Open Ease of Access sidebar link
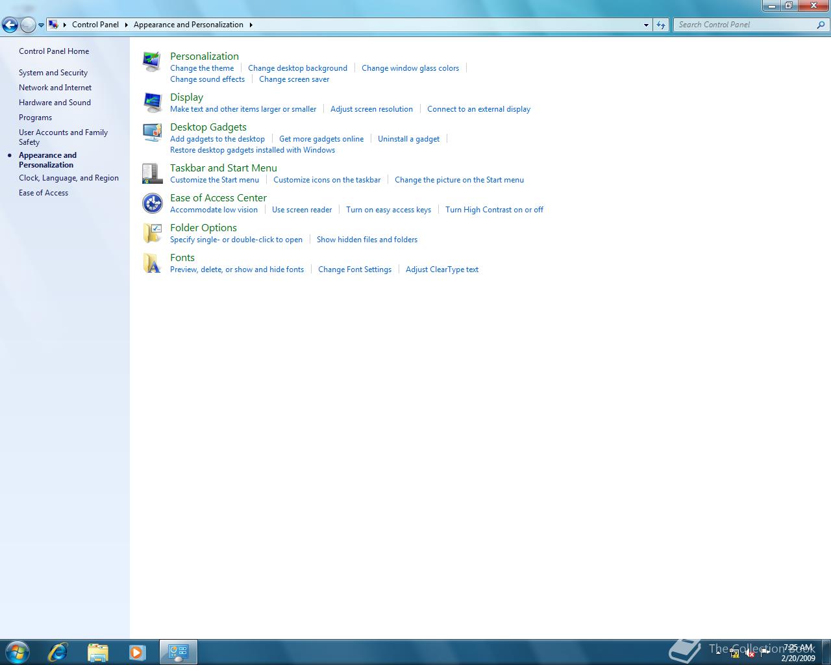This screenshot has width=831, height=665. click(x=43, y=193)
